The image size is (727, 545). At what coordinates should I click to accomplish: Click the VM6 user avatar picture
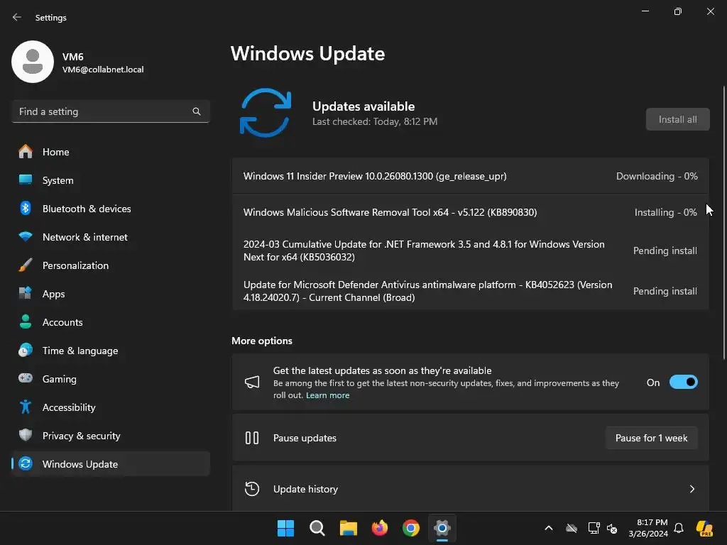click(33, 62)
